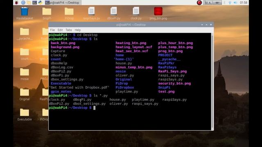Click 'PiDropbox' in terminal listing
Viewport: 262px width, 147px height.
tap(125, 87)
